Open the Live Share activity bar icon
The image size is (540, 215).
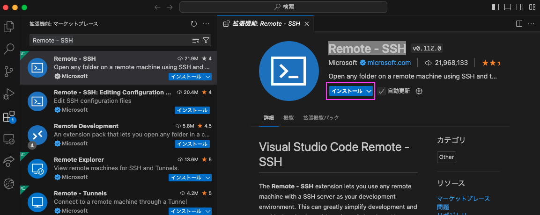click(x=9, y=161)
